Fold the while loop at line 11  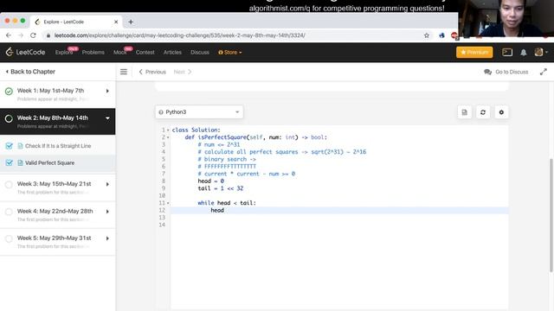coord(168,203)
